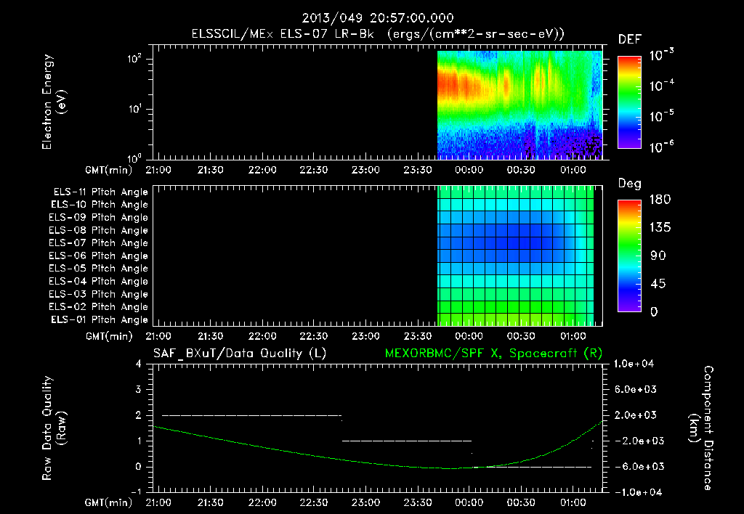
Task: Click the white data quality line at level 2
Action: (251, 415)
